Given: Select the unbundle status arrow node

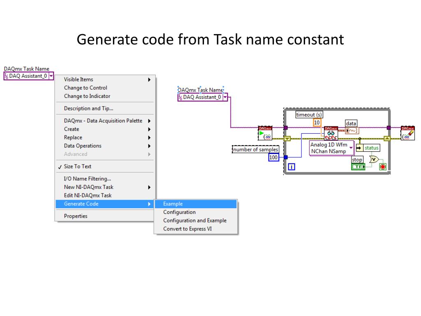Looking at the screenshot, I should tap(359, 148).
